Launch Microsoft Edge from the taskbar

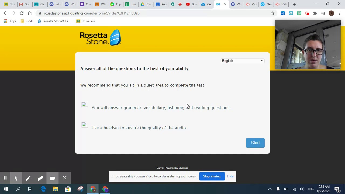(x=43, y=189)
